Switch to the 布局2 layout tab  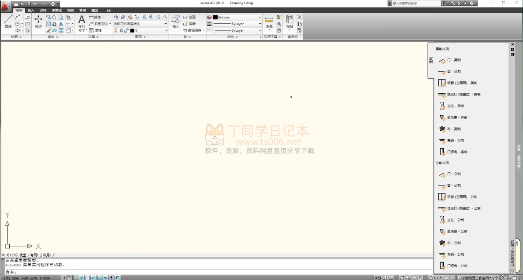click(x=47, y=255)
